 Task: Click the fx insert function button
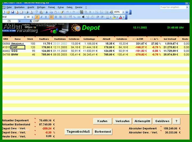pos(31,21)
